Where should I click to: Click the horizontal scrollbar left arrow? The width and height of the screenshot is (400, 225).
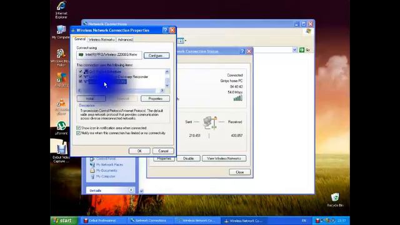79,91
